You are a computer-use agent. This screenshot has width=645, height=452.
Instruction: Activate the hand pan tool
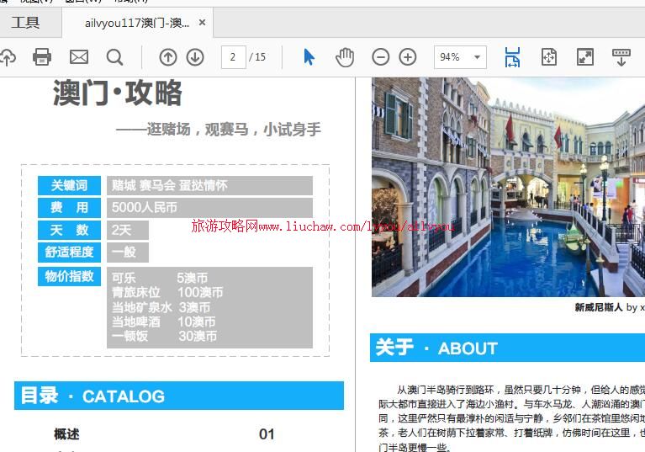coord(345,57)
